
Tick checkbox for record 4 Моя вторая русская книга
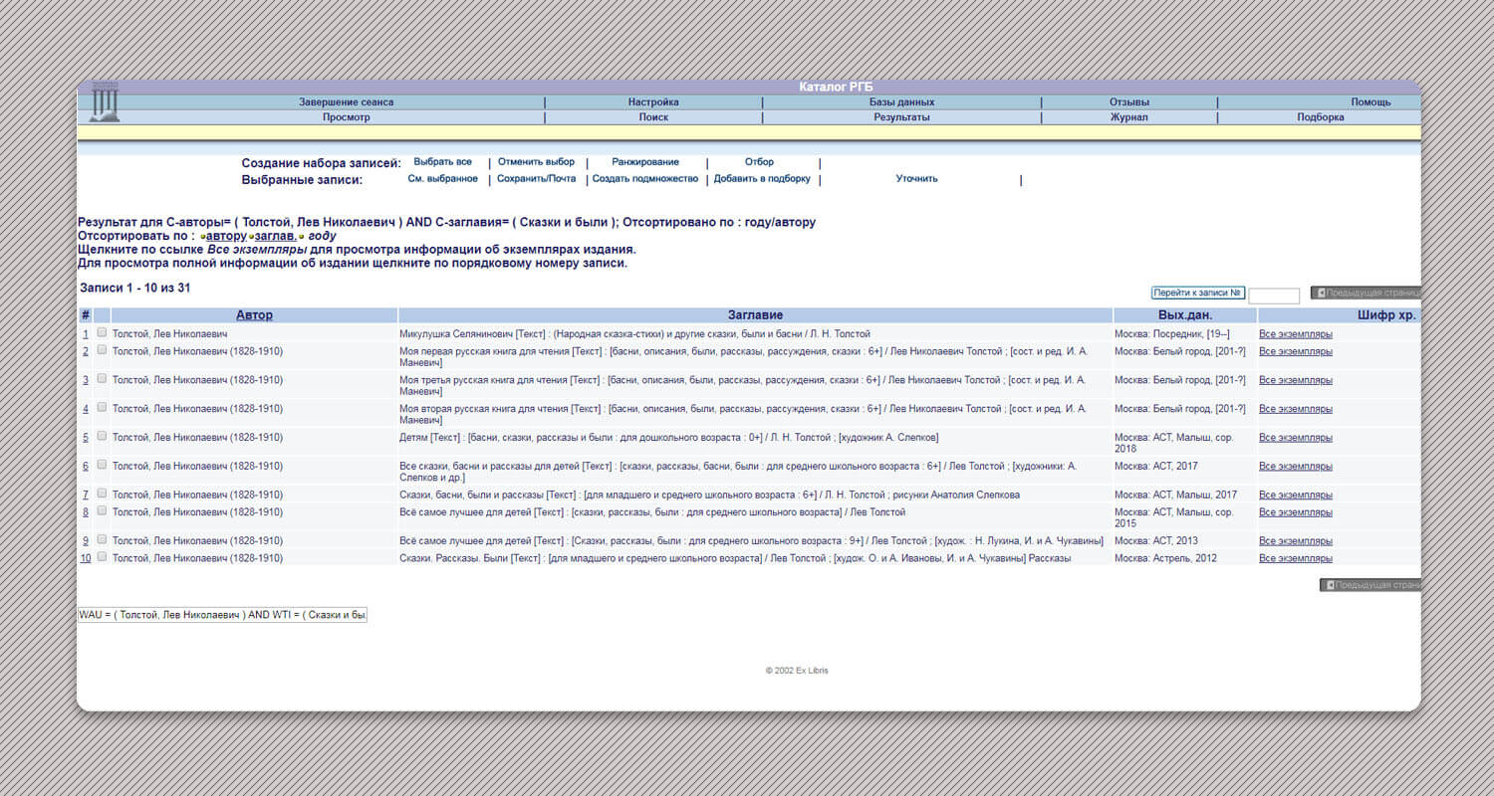coord(102,408)
